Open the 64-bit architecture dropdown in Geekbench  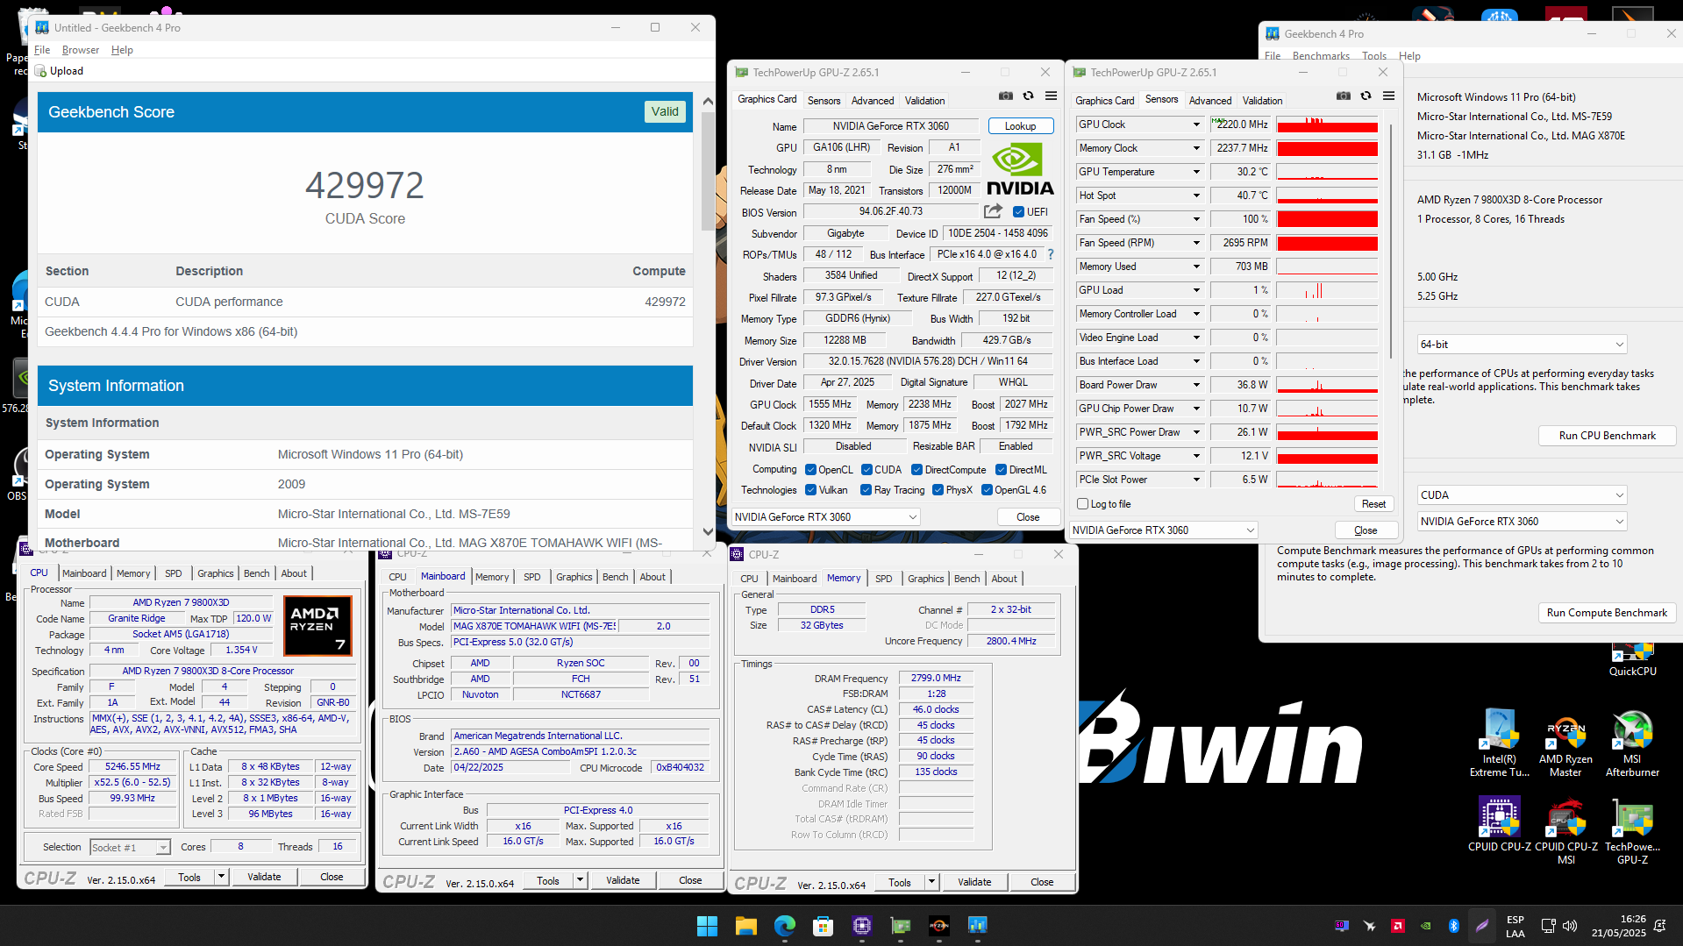(x=1522, y=345)
